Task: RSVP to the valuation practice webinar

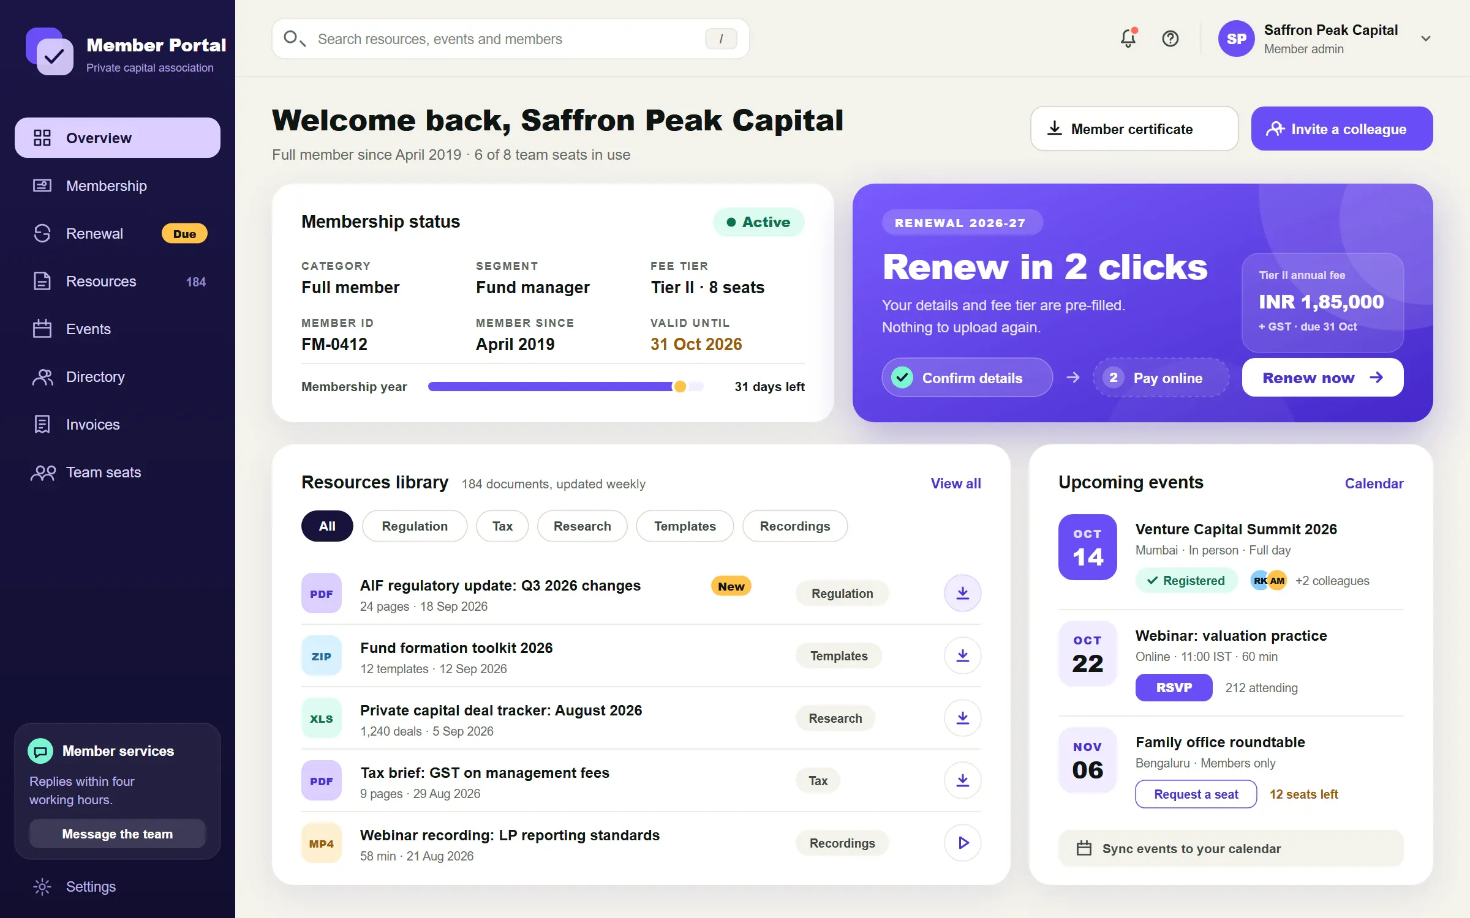Action: (1174, 687)
